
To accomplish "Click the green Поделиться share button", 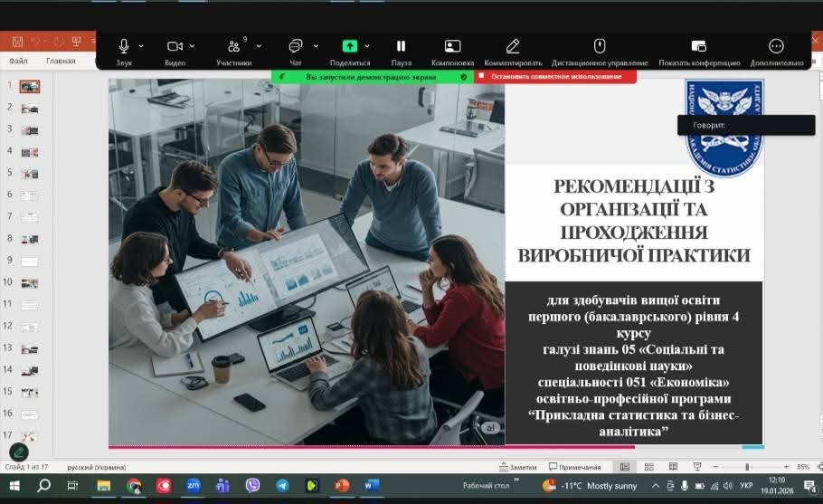I will [x=349, y=46].
